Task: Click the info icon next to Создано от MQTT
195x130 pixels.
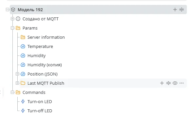Action: [x=18, y=19]
